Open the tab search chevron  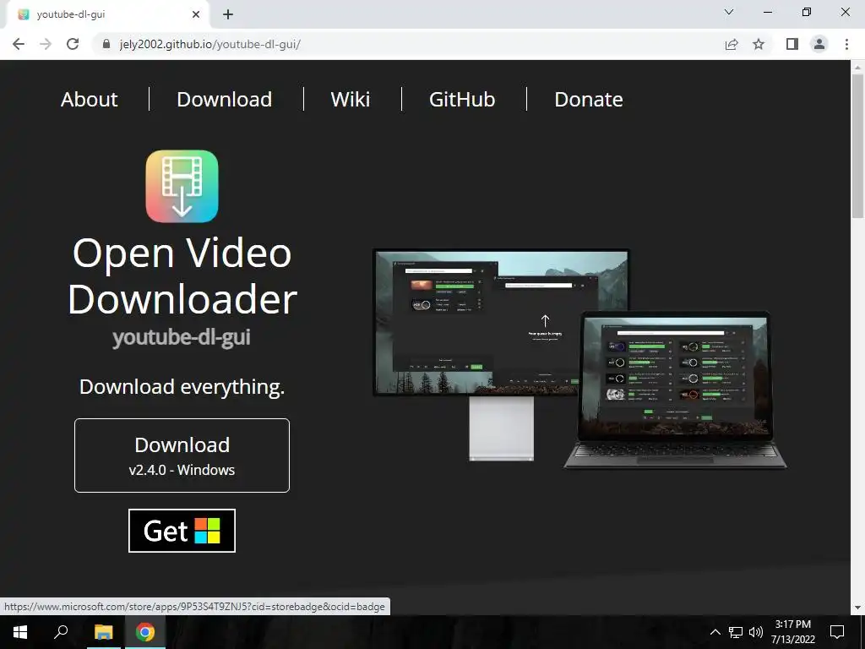coord(729,12)
